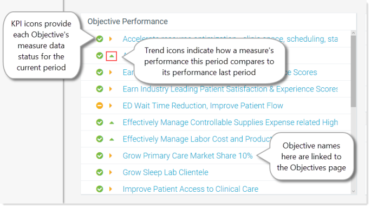Click the orange trend arrow beside ED Wait Time Reduction
The height and width of the screenshot is (208, 371).
coord(110,106)
